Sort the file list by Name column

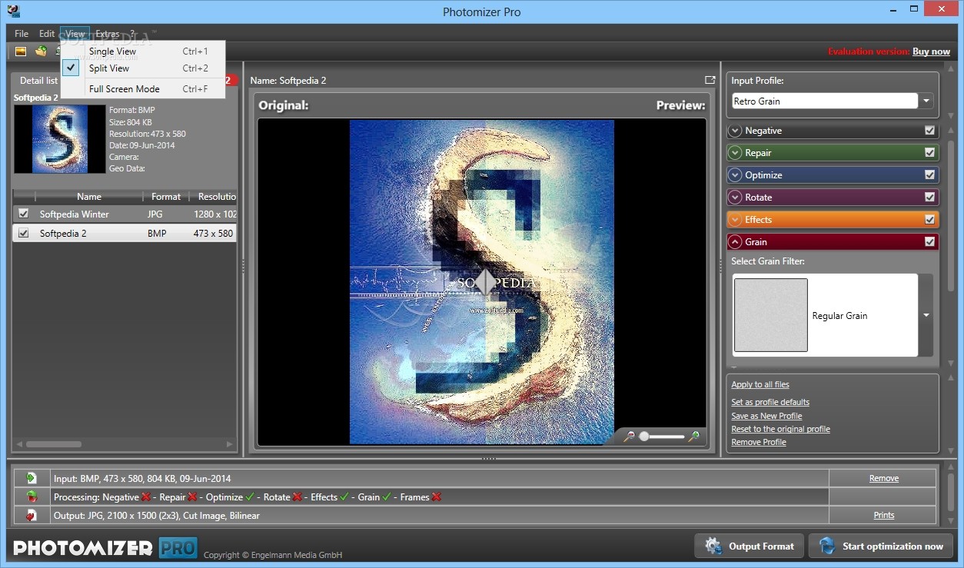coord(89,197)
